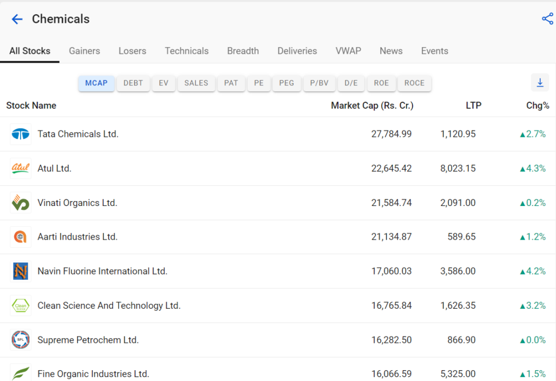Sort by Chg% column header

point(538,106)
